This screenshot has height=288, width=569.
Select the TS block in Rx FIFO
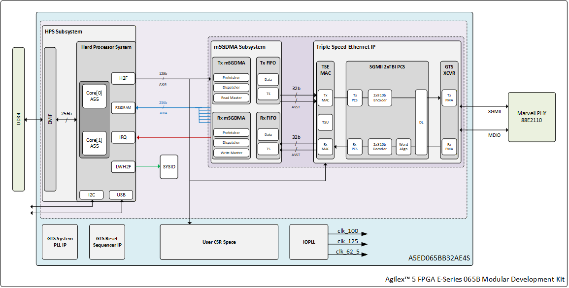tap(268, 149)
